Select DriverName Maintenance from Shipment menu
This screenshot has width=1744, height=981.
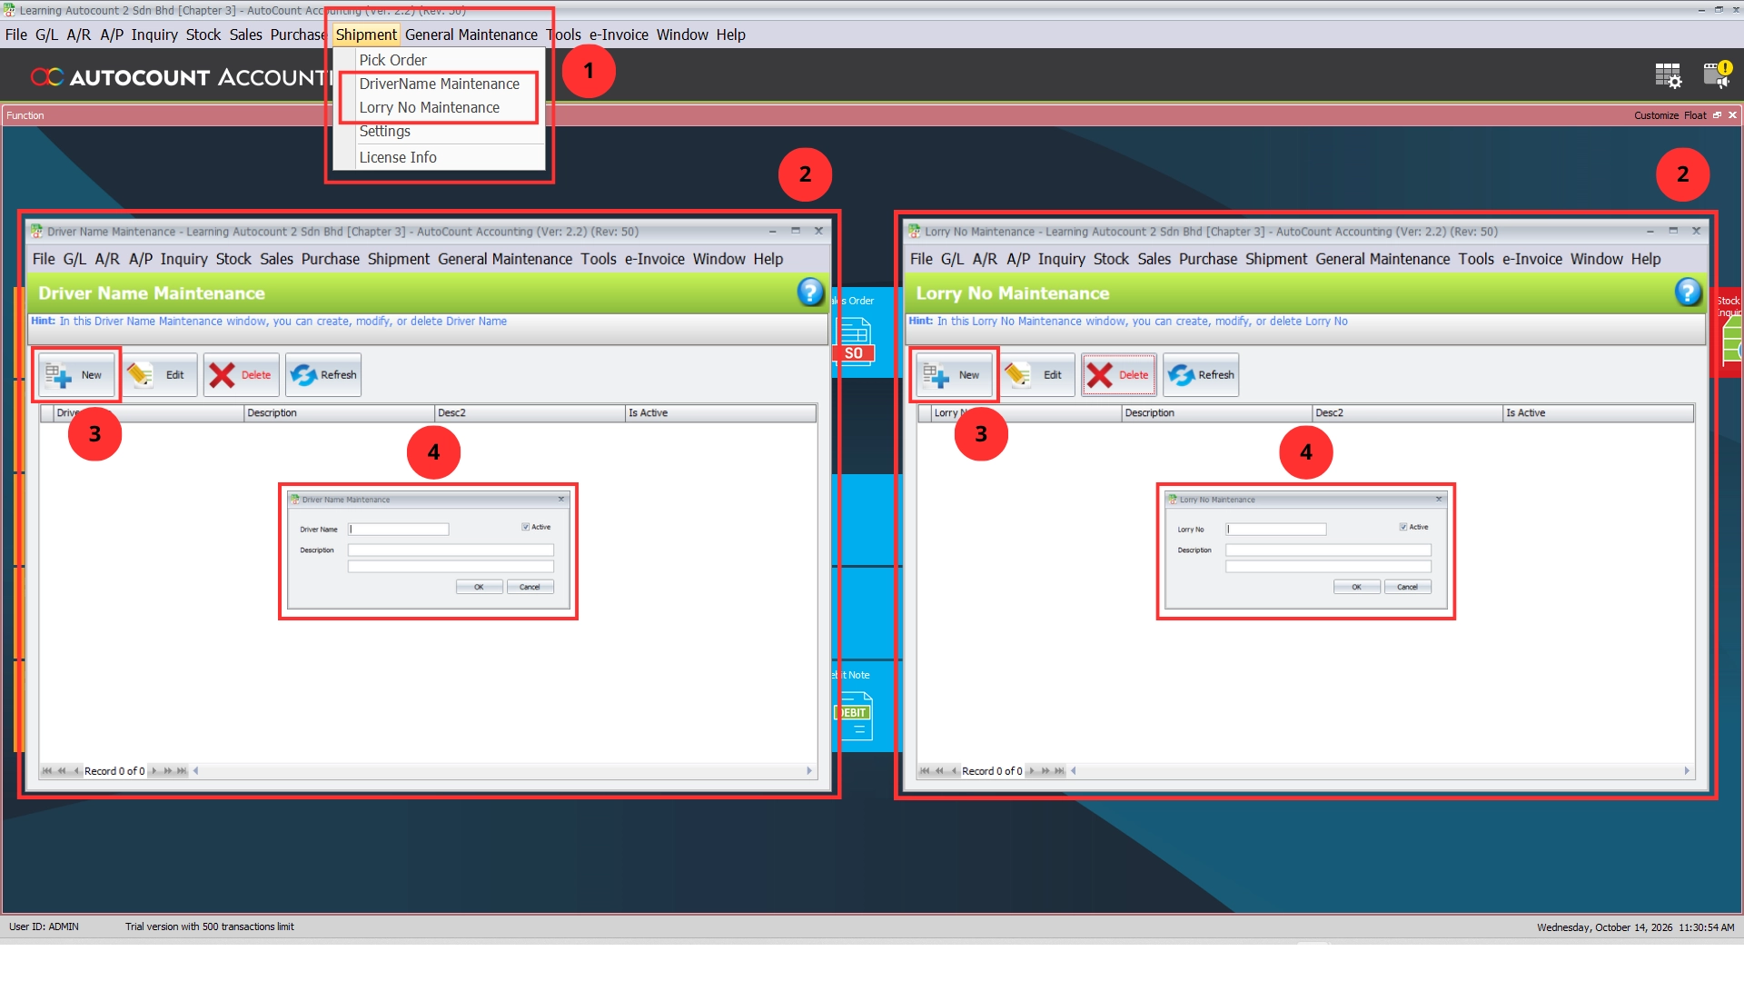(x=440, y=84)
